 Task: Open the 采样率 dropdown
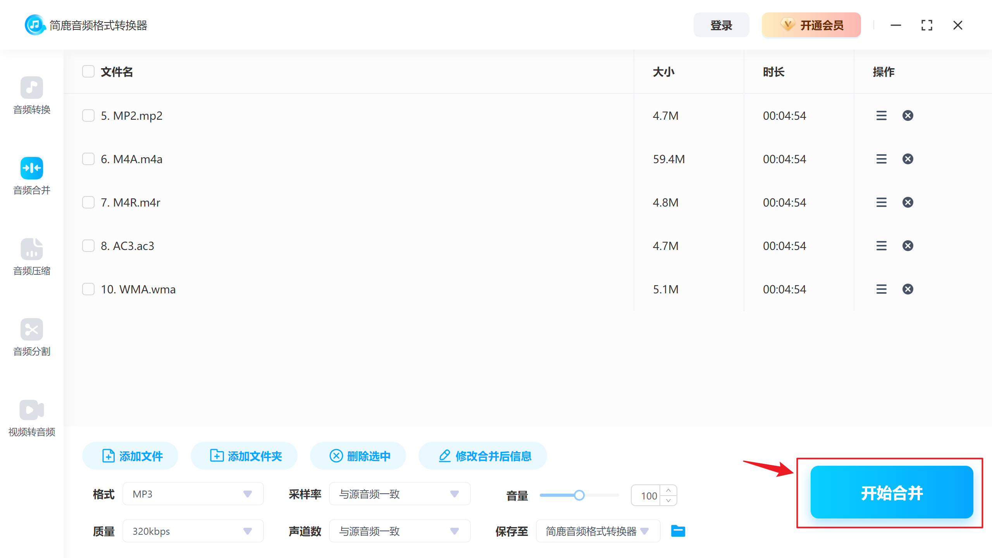(x=400, y=494)
